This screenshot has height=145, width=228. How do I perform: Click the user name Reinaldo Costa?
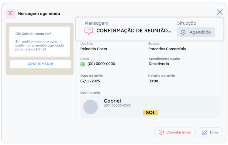(94, 49)
